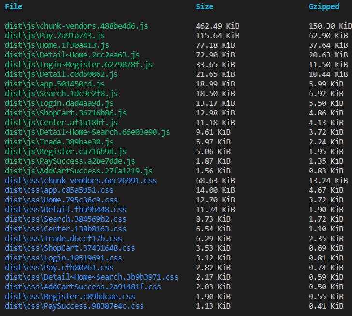352x316 pixels.
Task: Click the 18.99 KiB size value
Action: tap(215, 84)
